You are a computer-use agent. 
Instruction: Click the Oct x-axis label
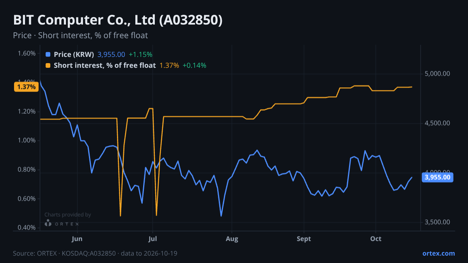point(376,238)
